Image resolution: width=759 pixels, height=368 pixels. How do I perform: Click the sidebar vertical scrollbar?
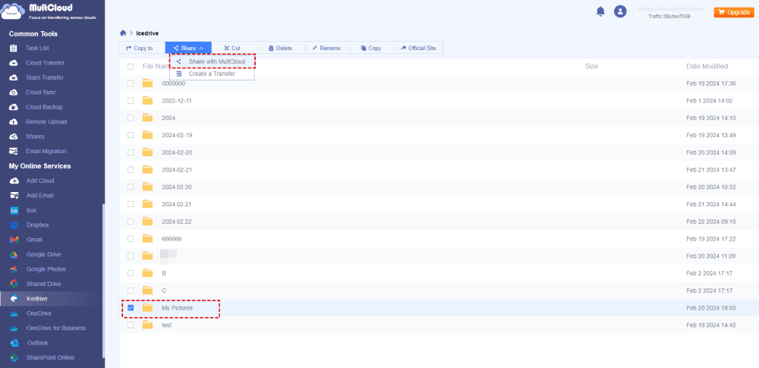[x=102, y=281]
